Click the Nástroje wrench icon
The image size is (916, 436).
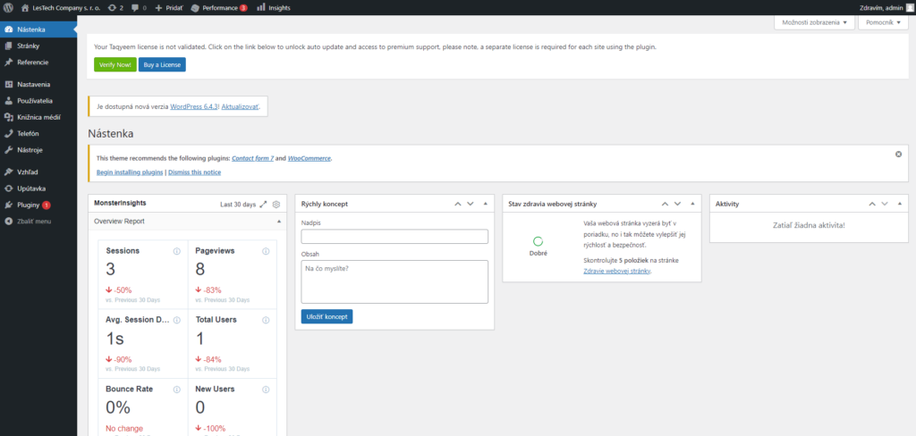pyautogui.click(x=8, y=149)
